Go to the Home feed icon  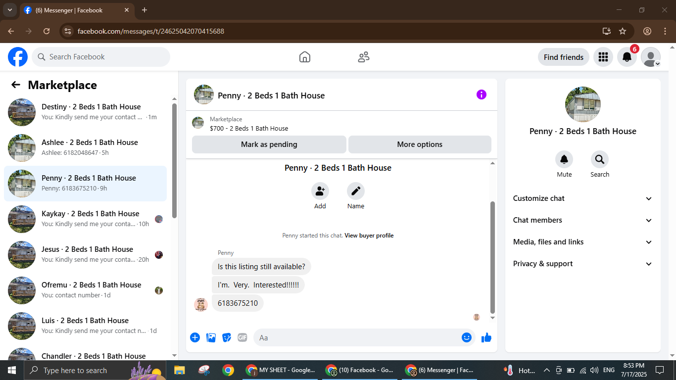[305, 57]
